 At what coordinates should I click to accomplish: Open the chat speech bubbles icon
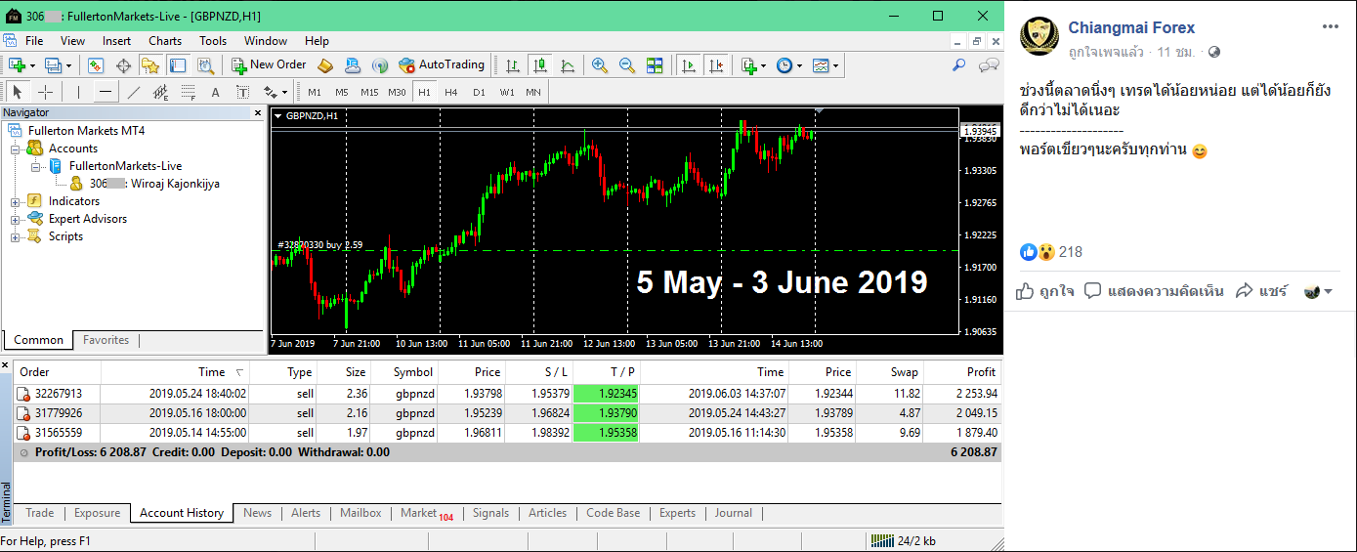989,65
